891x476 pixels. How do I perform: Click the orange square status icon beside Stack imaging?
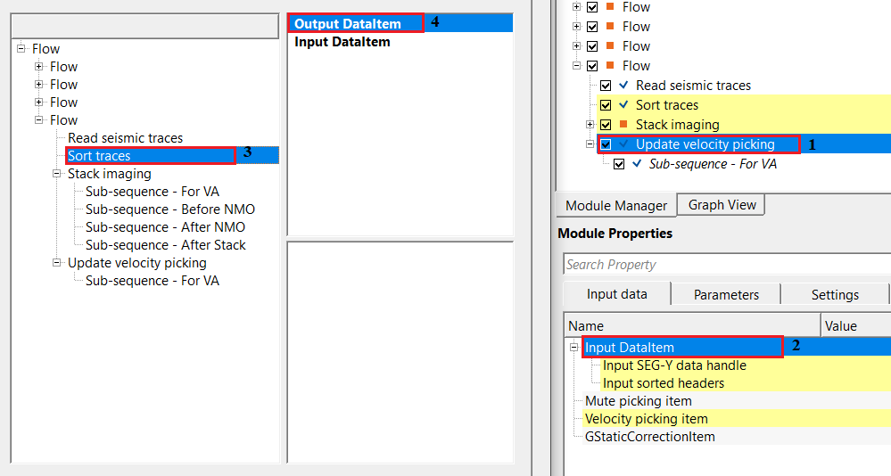[623, 124]
